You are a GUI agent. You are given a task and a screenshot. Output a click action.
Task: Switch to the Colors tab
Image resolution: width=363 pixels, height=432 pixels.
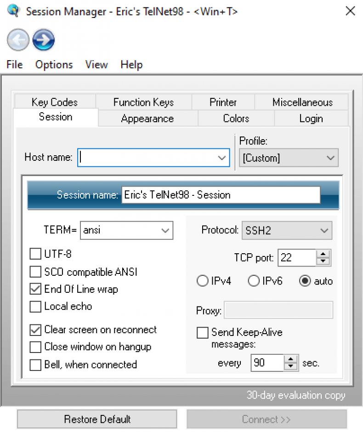236,119
